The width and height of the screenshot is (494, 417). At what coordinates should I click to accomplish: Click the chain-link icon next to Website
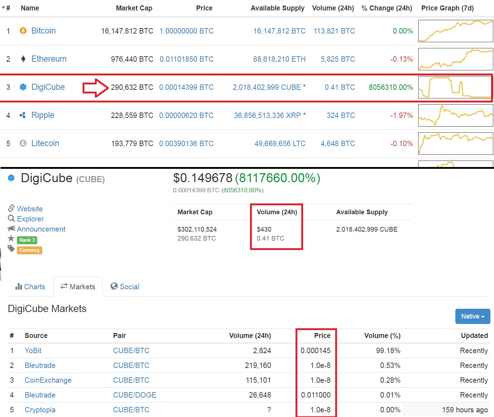pyautogui.click(x=11, y=208)
